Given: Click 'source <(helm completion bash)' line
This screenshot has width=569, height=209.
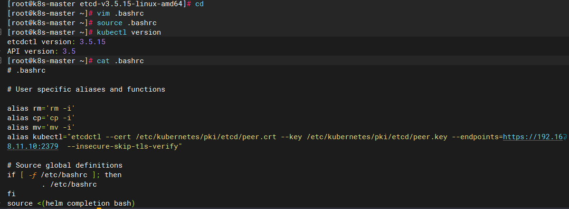Looking at the screenshot, I should click(x=71, y=203).
